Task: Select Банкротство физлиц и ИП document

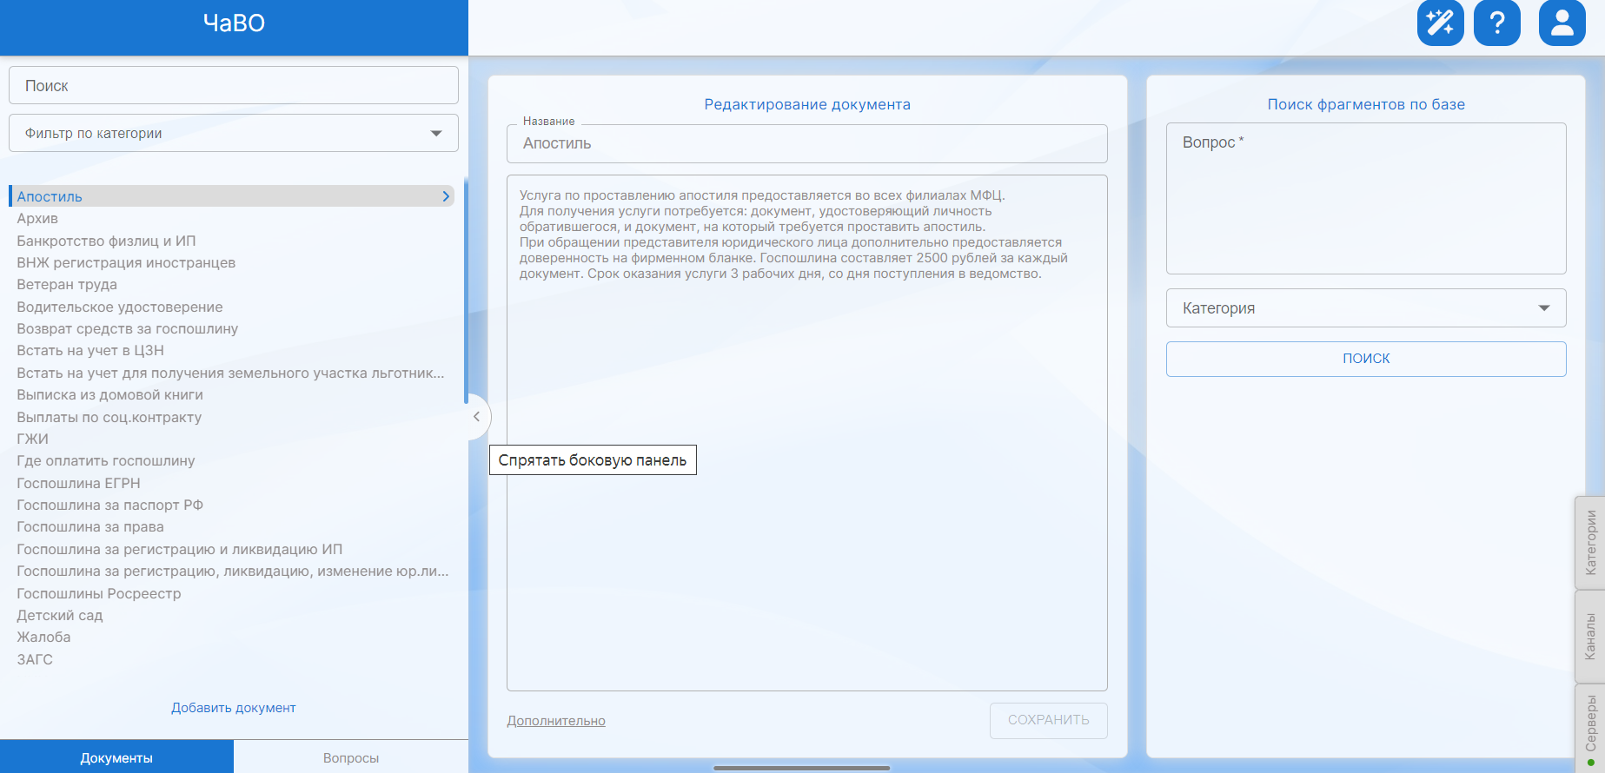Action: (x=106, y=241)
